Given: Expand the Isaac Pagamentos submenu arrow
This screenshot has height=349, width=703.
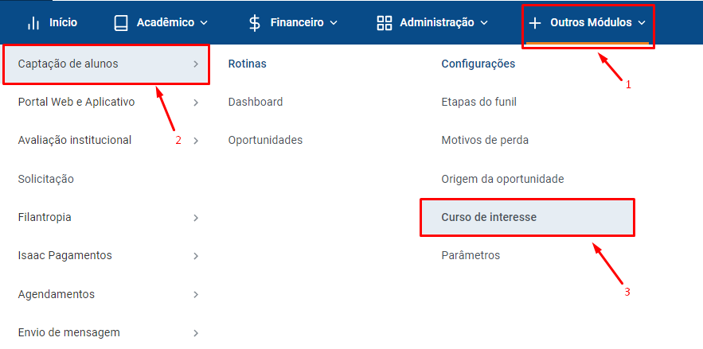Looking at the screenshot, I should click(196, 256).
